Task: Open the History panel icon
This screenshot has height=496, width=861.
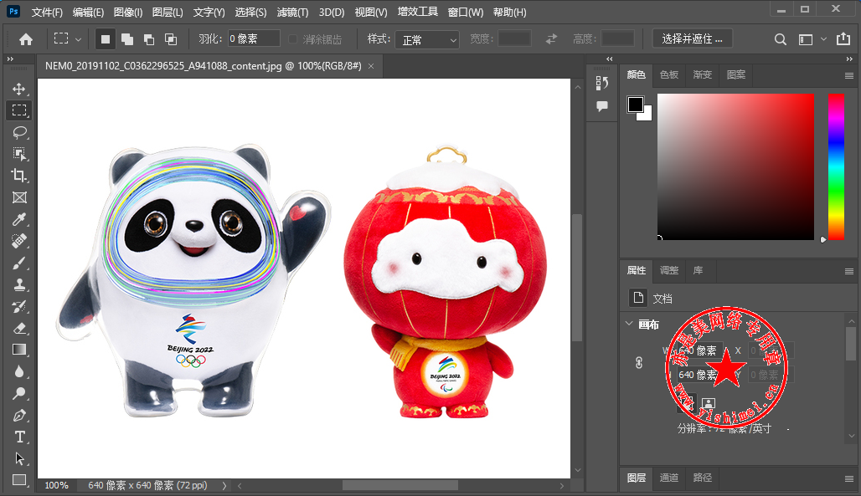Action: (x=602, y=83)
